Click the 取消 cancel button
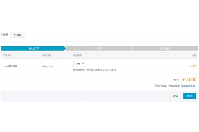 pyautogui.click(x=175, y=96)
